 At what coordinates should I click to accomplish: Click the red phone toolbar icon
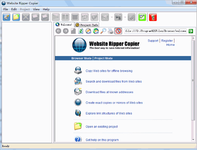pos(153,17)
